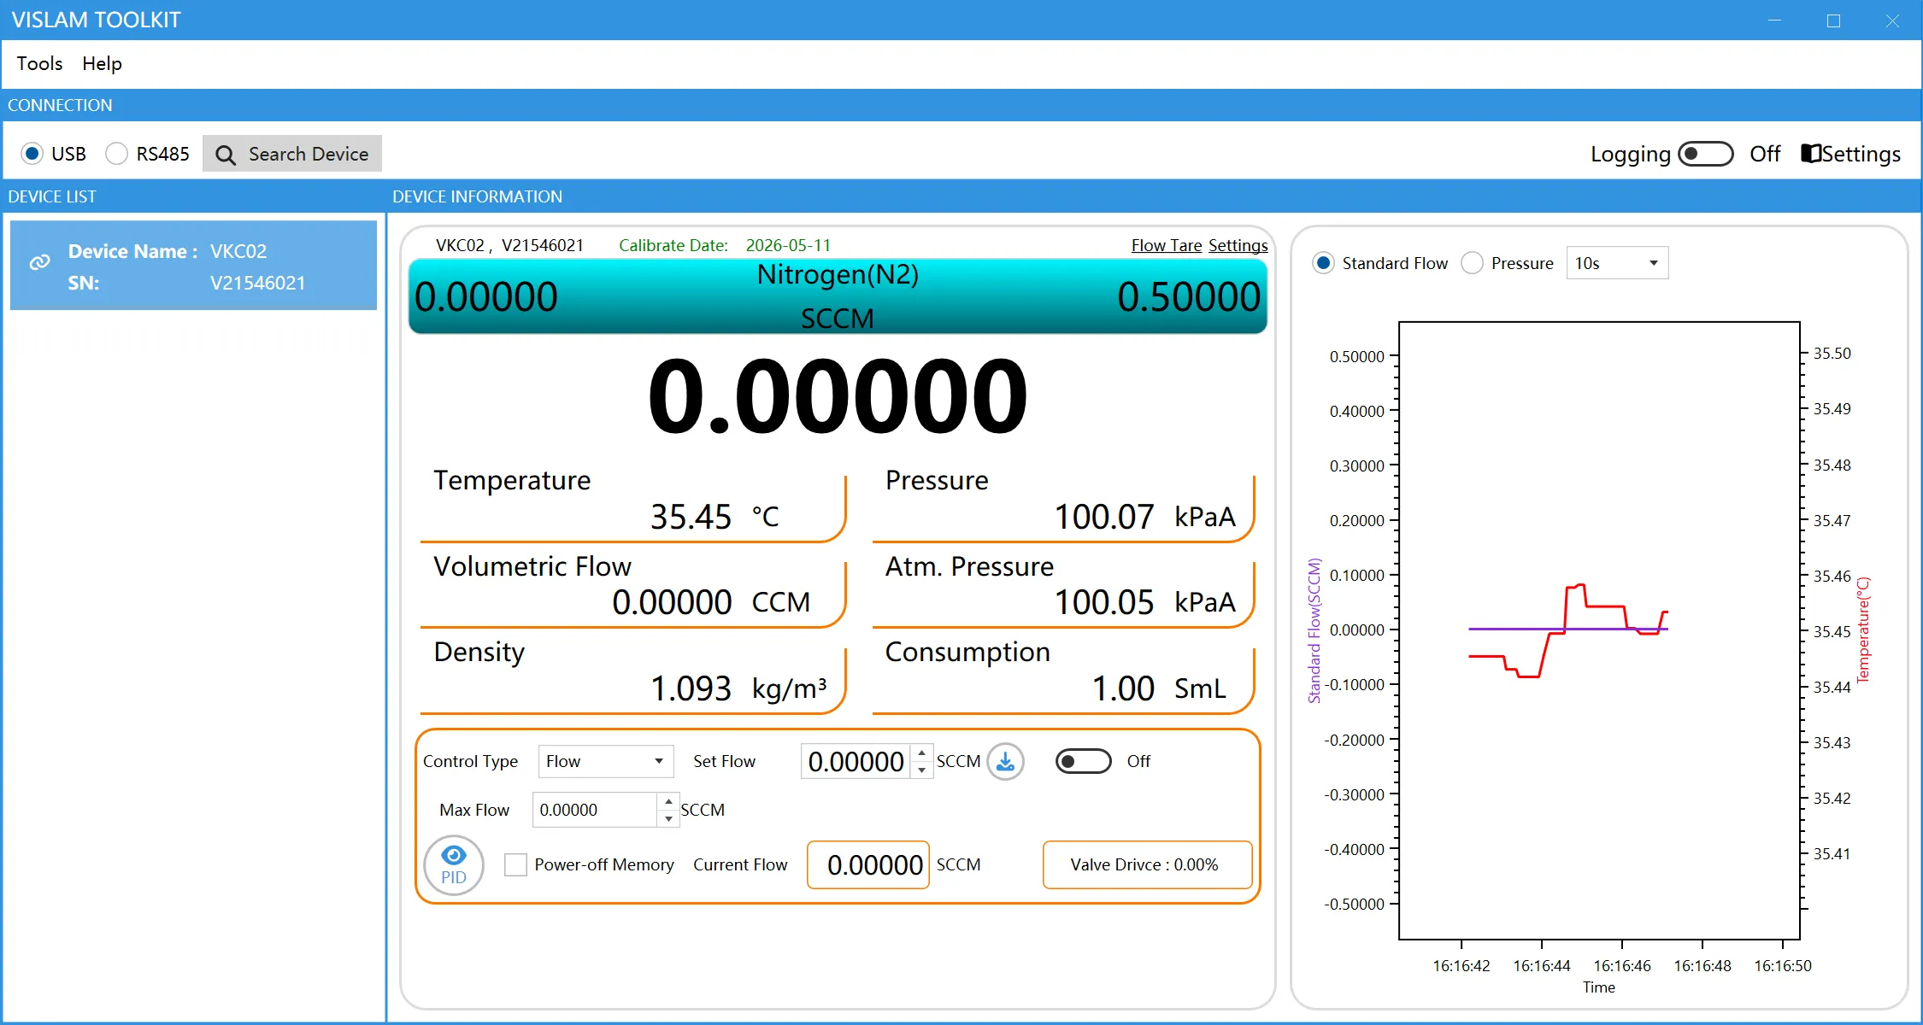Viewport: 1923px width, 1025px height.
Task: Click the download icon beside Set Flow
Action: pyautogui.click(x=1006, y=761)
